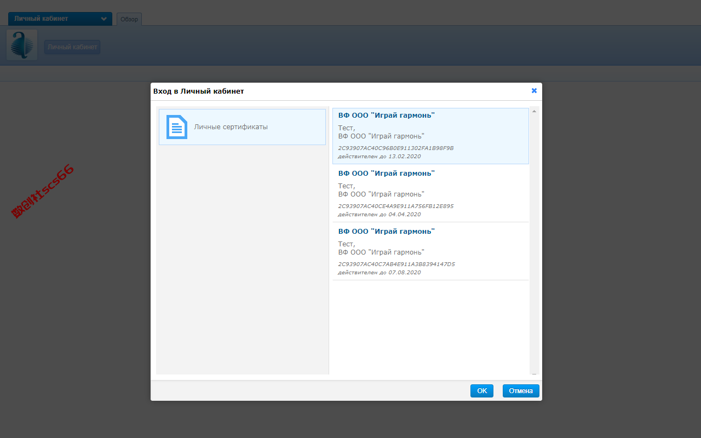Click scrollbar up arrow in certificate list
701x438 pixels.
534,112
